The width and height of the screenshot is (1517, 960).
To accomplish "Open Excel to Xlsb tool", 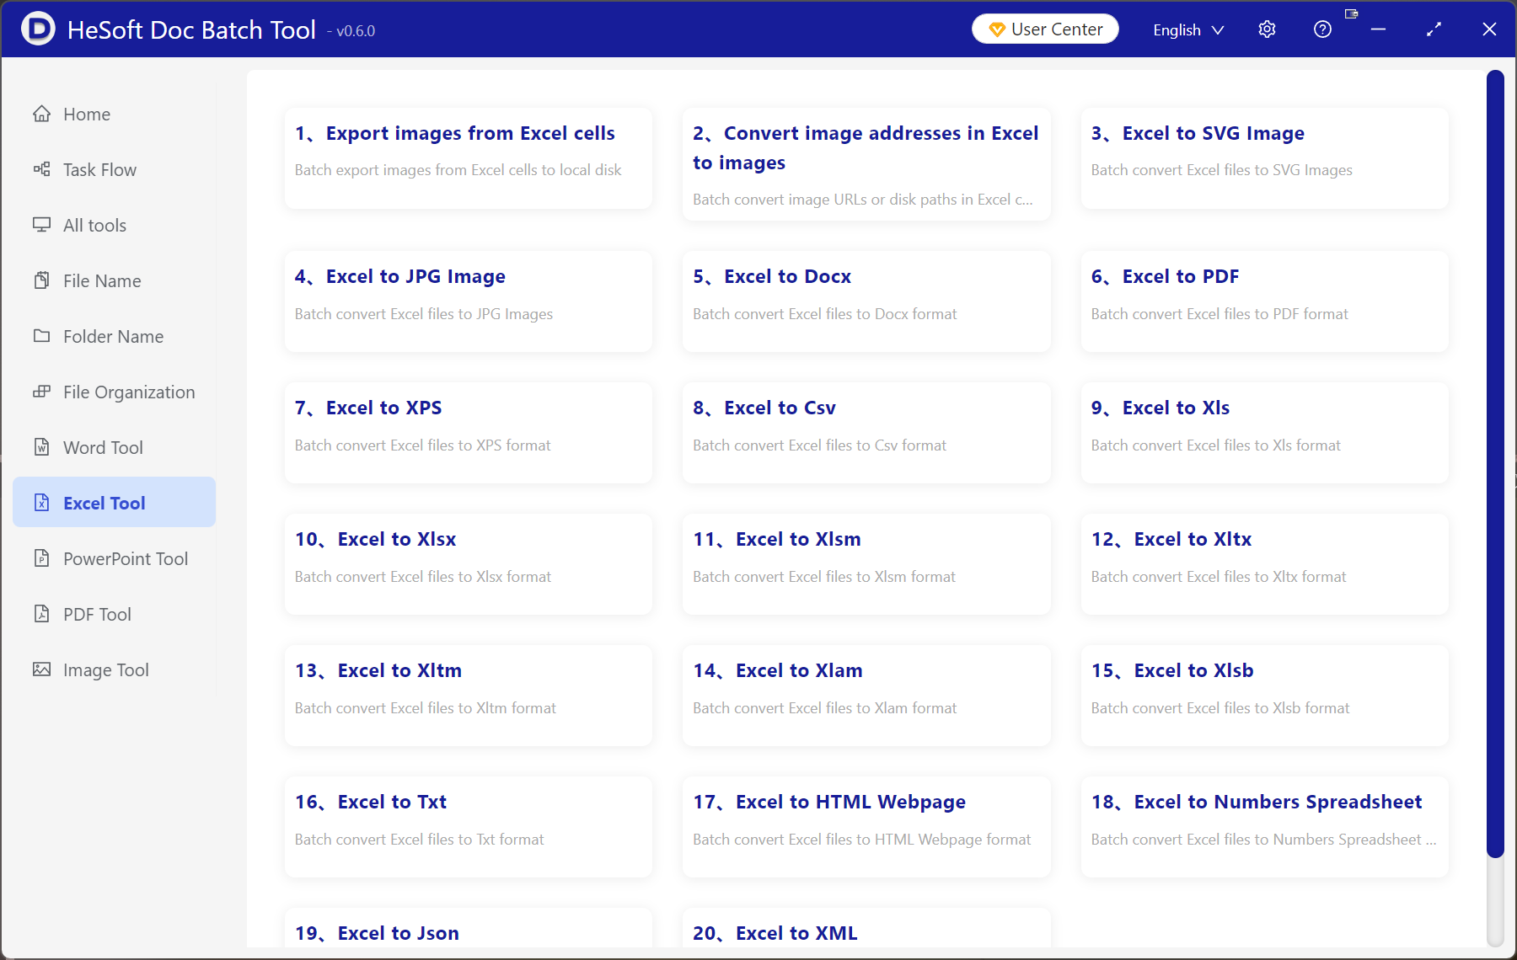I will click(1265, 696).
